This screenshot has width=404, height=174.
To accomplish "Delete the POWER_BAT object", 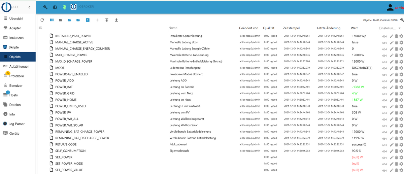I will pos(396,87).
